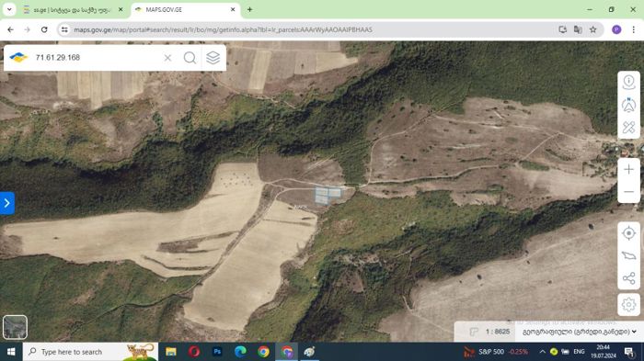Open a new browser tab
The height and width of the screenshot is (361, 644).
tap(249, 9)
